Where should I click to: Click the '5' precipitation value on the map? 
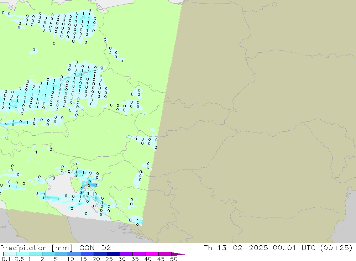90,181
